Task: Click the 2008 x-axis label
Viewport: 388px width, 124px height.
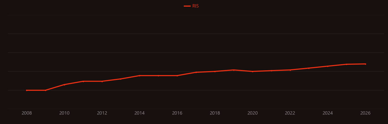Action: [27, 113]
